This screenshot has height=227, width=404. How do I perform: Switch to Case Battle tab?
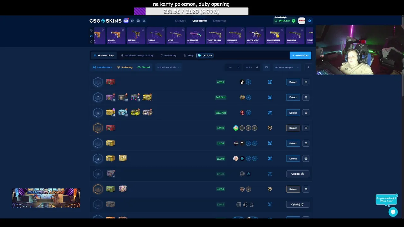point(199,21)
